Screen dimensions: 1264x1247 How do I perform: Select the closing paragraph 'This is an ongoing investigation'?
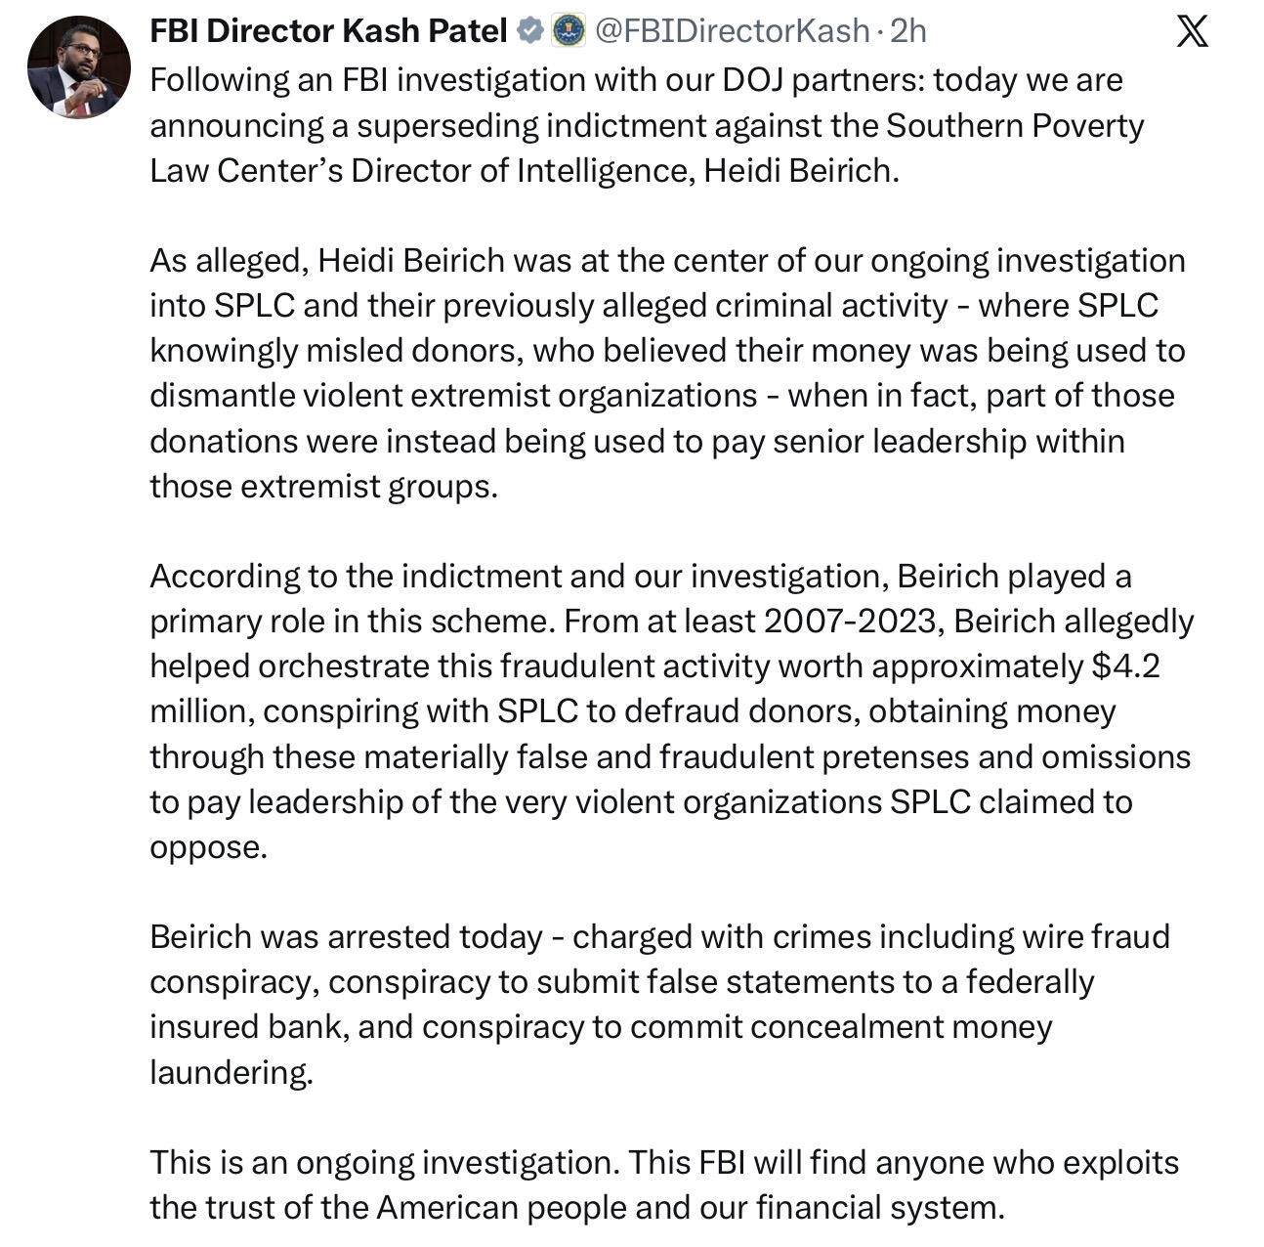(664, 1184)
